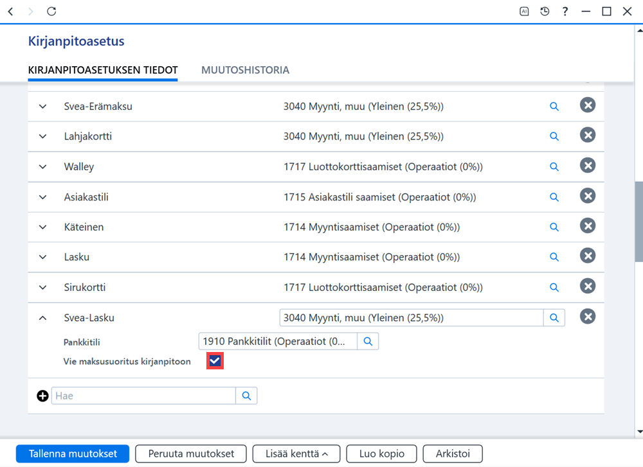Remove the Lahjakortti row

pyautogui.click(x=588, y=135)
